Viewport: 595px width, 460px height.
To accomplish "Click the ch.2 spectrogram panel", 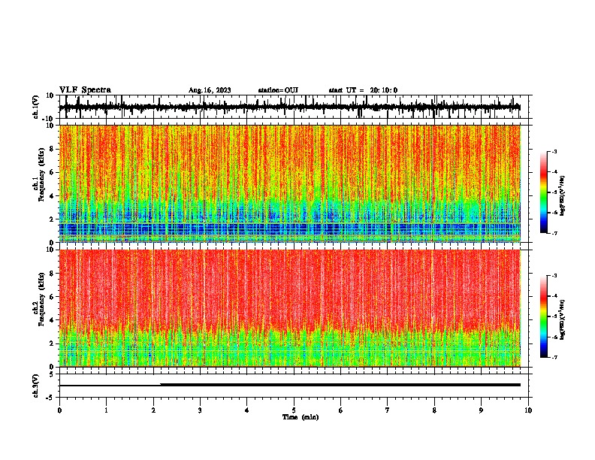I will (x=290, y=308).
